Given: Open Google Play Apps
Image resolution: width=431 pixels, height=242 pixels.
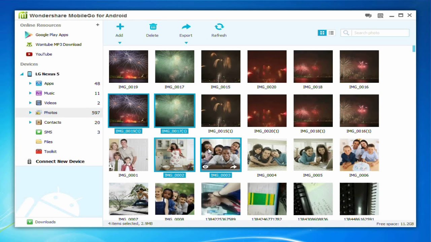Looking at the screenshot, I should coord(52,35).
